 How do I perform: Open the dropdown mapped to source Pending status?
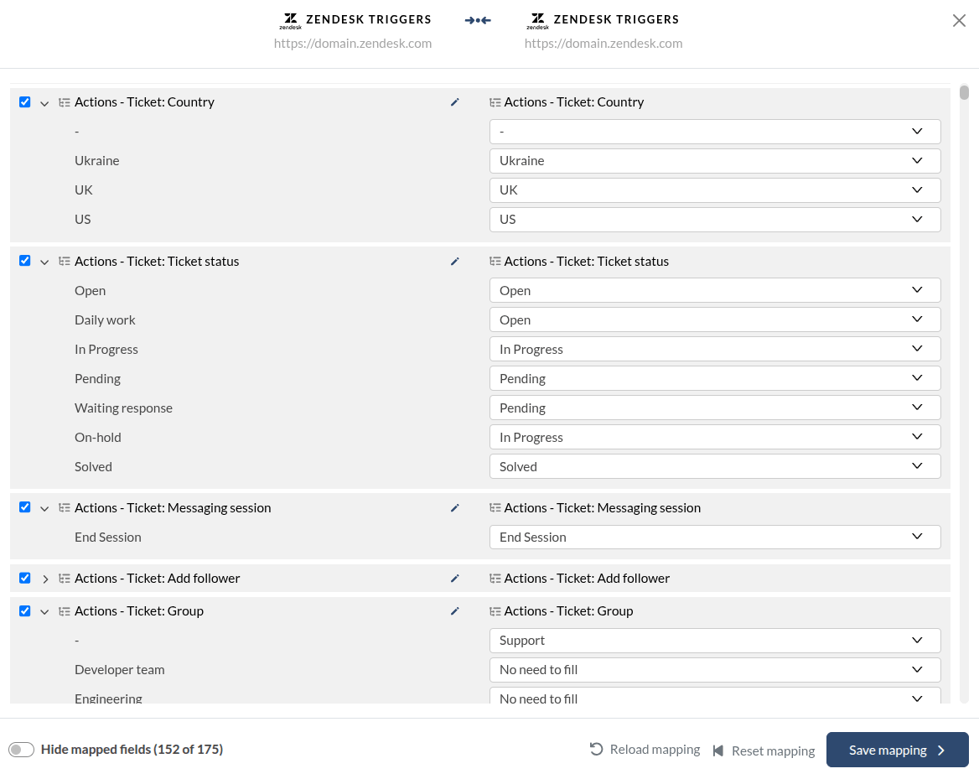point(715,378)
